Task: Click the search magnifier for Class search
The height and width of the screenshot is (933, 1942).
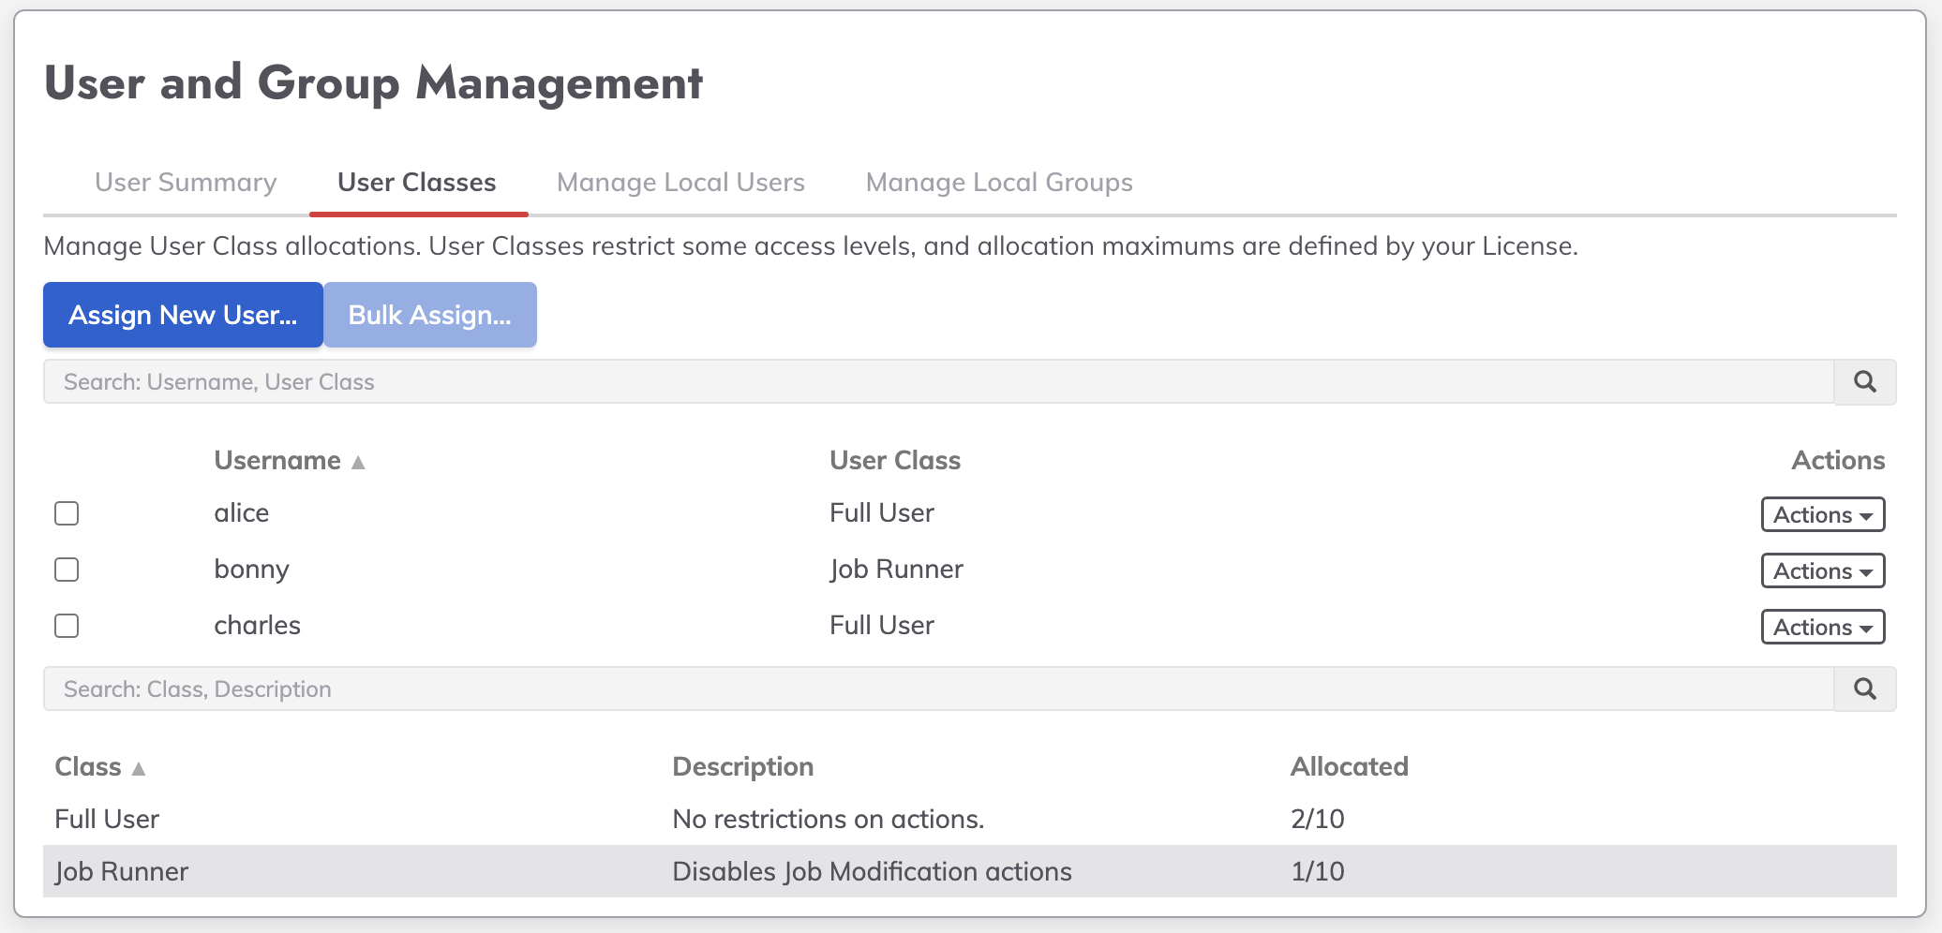Action: pyautogui.click(x=1865, y=689)
